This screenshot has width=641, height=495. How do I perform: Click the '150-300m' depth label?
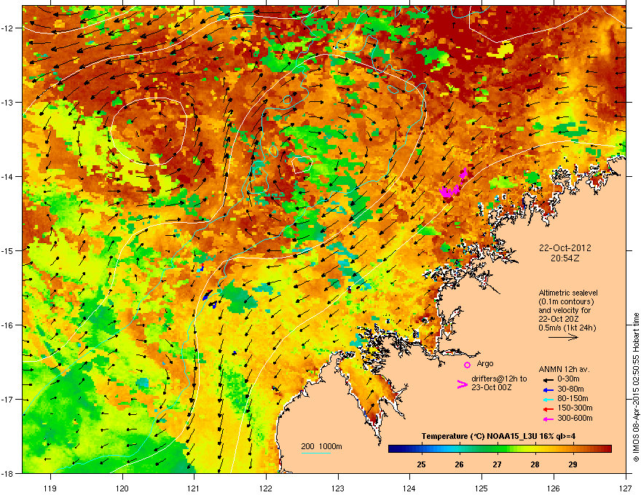tap(575, 408)
